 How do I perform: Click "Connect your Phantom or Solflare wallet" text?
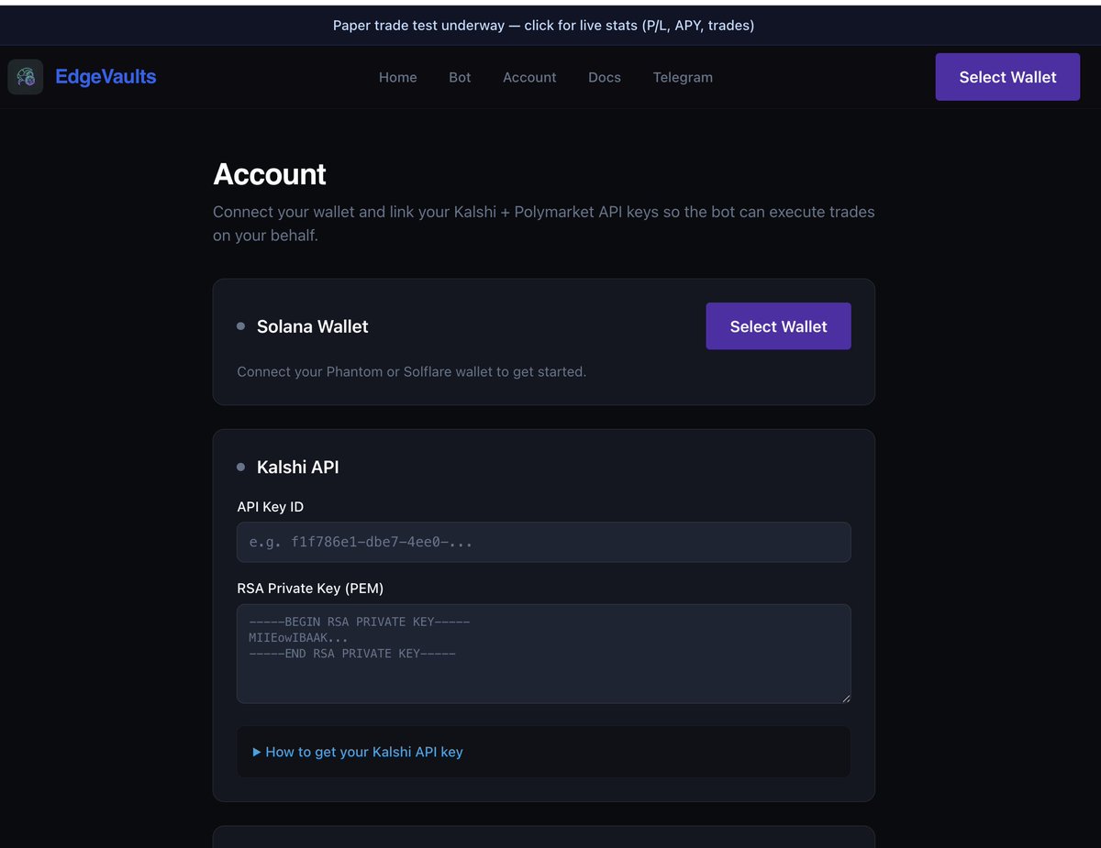(412, 371)
